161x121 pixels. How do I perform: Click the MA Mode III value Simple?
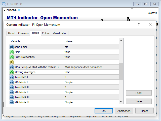point(69,102)
